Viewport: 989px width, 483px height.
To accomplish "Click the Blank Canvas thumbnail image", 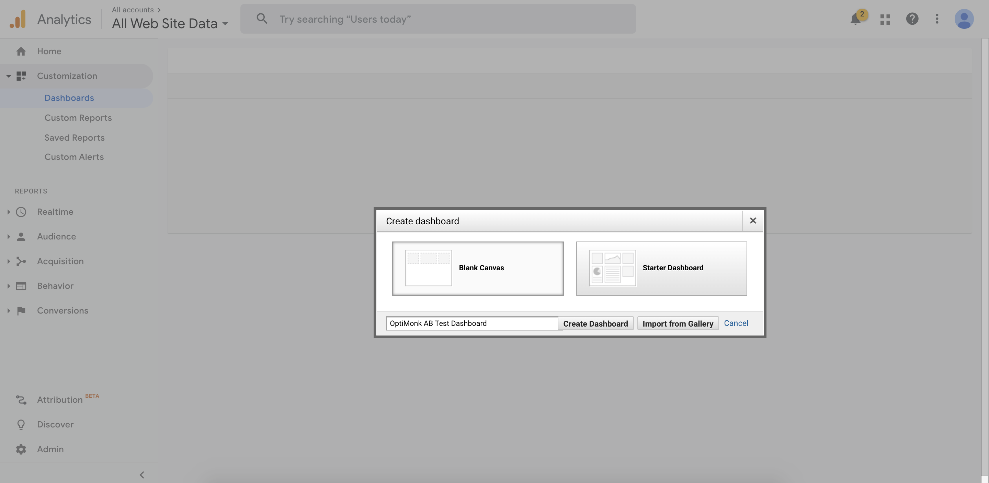I will (x=429, y=268).
